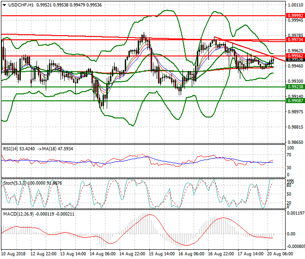The width and height of the screenshot is (305, 259).
Task: Open the chart menu triangle beside USDCHF,H1
Action: [x=4, y=5]
